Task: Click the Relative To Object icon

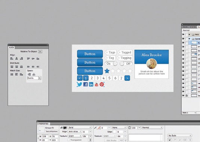Action: point(40,52)
